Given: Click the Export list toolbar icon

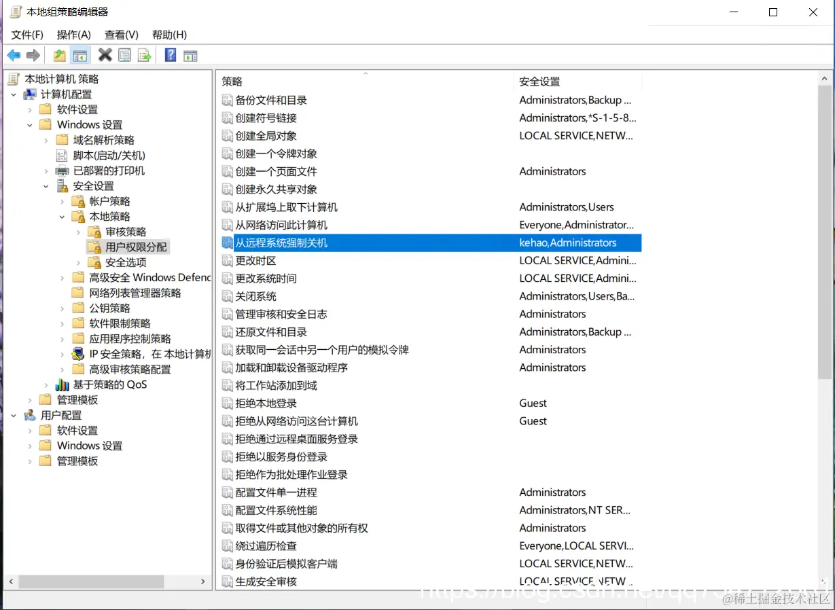Looking at the screenshot, I should pos(144,55).
